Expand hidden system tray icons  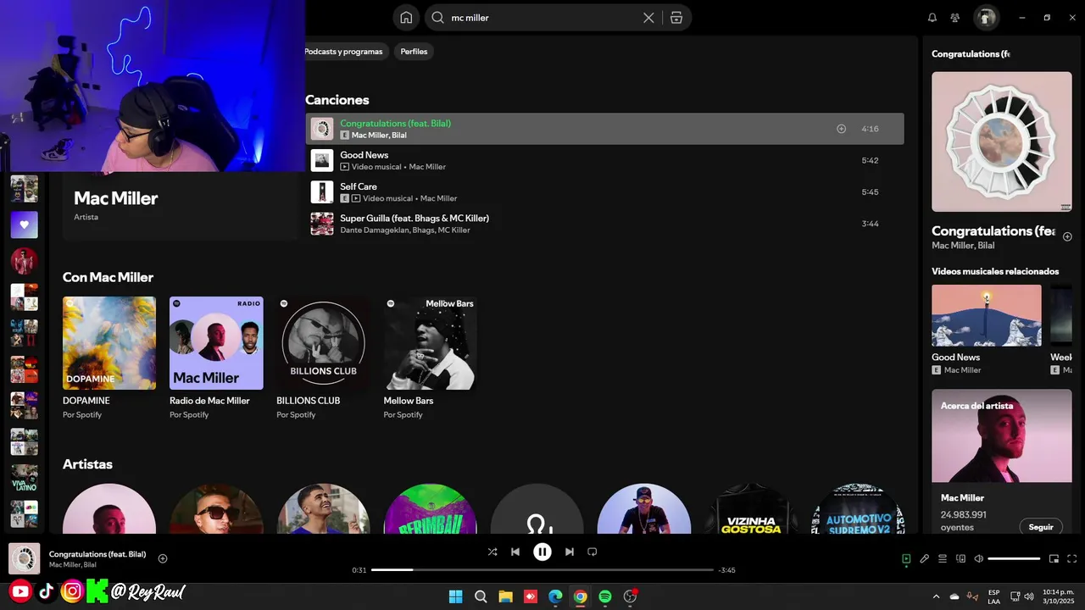(937, 596)
